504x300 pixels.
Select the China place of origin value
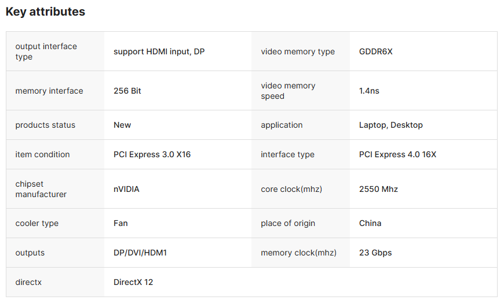pos(370,223)
